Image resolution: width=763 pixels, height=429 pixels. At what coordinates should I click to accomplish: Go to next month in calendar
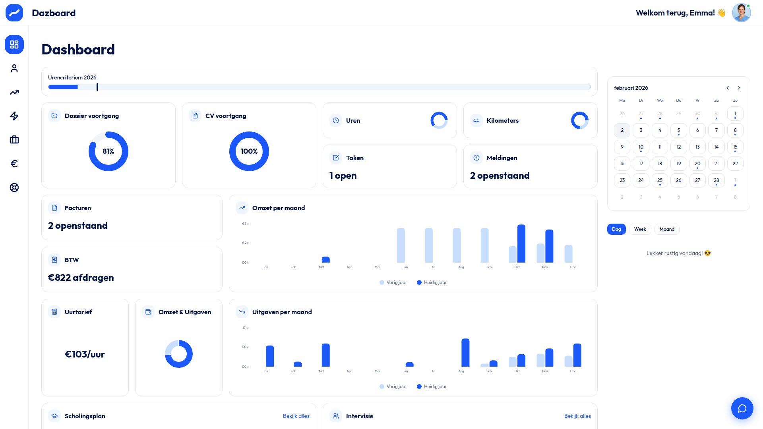point(739,88)
